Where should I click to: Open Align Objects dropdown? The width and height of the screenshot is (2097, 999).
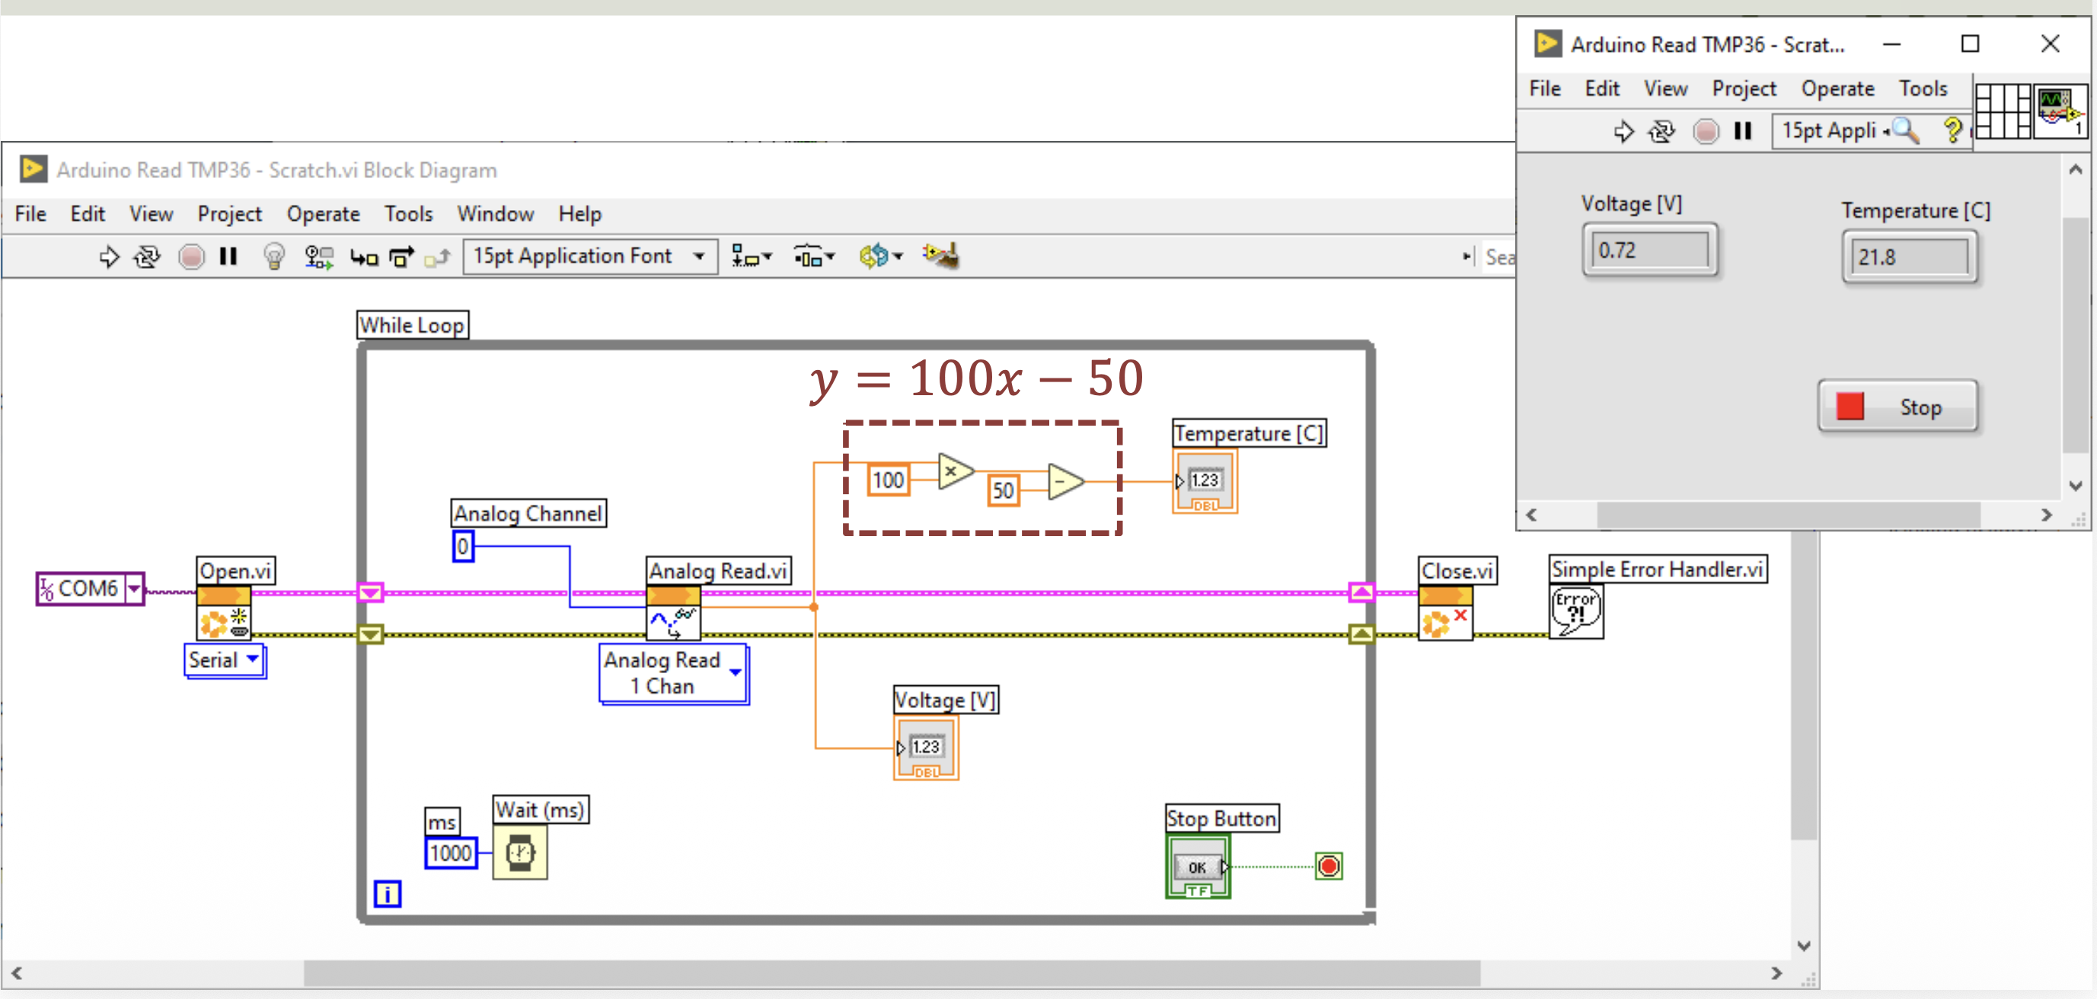(751, 257)
